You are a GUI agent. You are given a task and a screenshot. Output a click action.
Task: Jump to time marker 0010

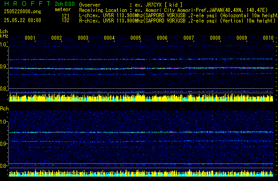268,38
